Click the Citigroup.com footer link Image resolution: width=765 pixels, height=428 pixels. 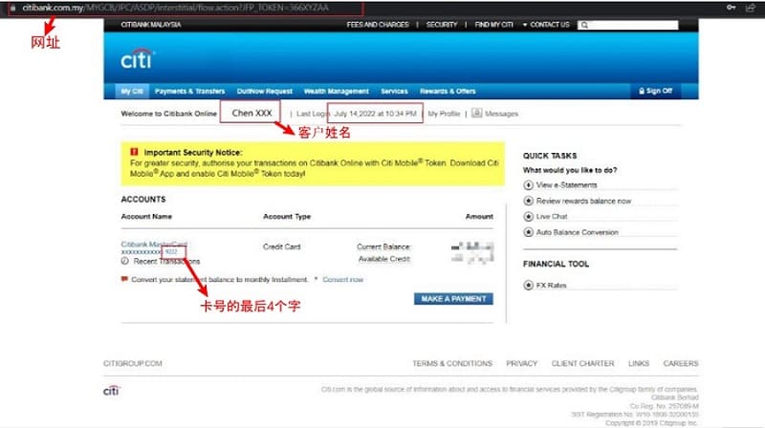[133, 364]
